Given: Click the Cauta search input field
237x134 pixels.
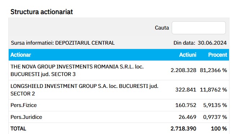Looking at the screenshot, I should 199,28.
